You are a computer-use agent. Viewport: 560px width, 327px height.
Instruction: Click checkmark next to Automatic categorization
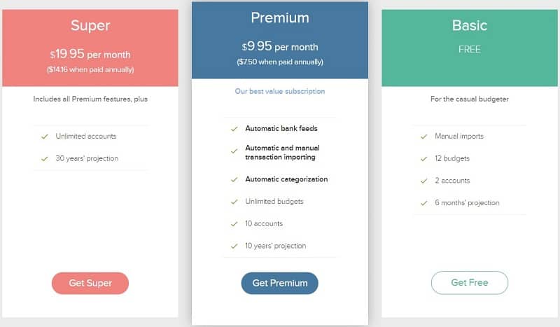[234, 179]
